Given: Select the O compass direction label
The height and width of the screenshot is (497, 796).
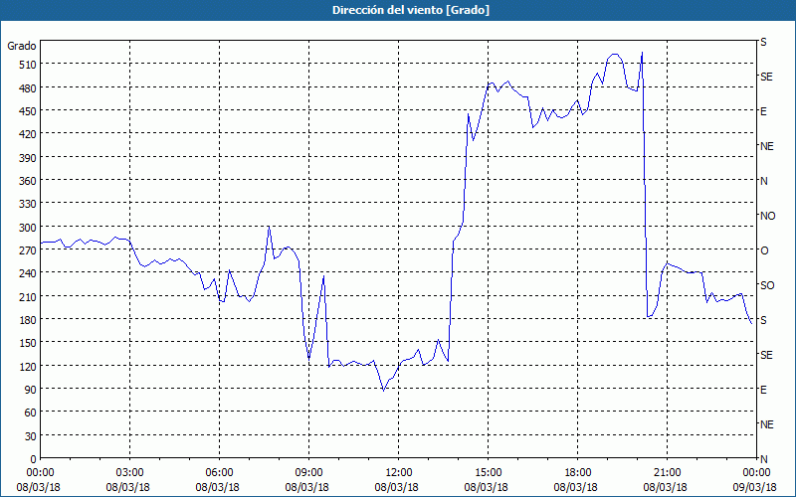Looking at the screenshot, I should pyautogui.click(x=764, y=250).
